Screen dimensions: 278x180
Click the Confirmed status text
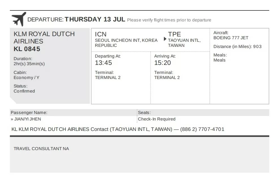pos(24,91)
